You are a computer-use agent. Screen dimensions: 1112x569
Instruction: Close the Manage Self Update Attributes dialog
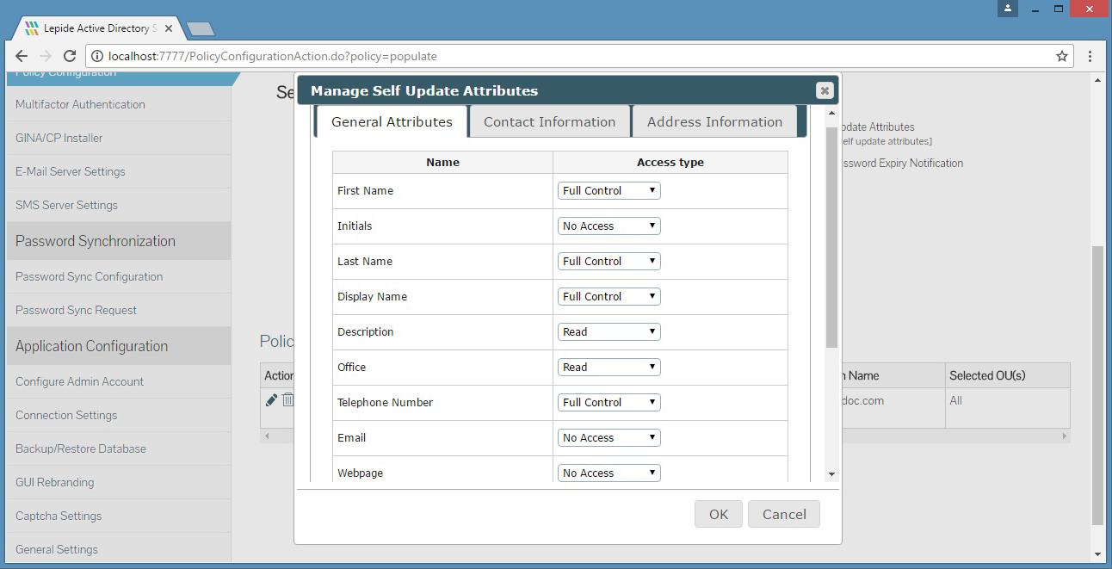pyautogui.click(x=824, y=90)
